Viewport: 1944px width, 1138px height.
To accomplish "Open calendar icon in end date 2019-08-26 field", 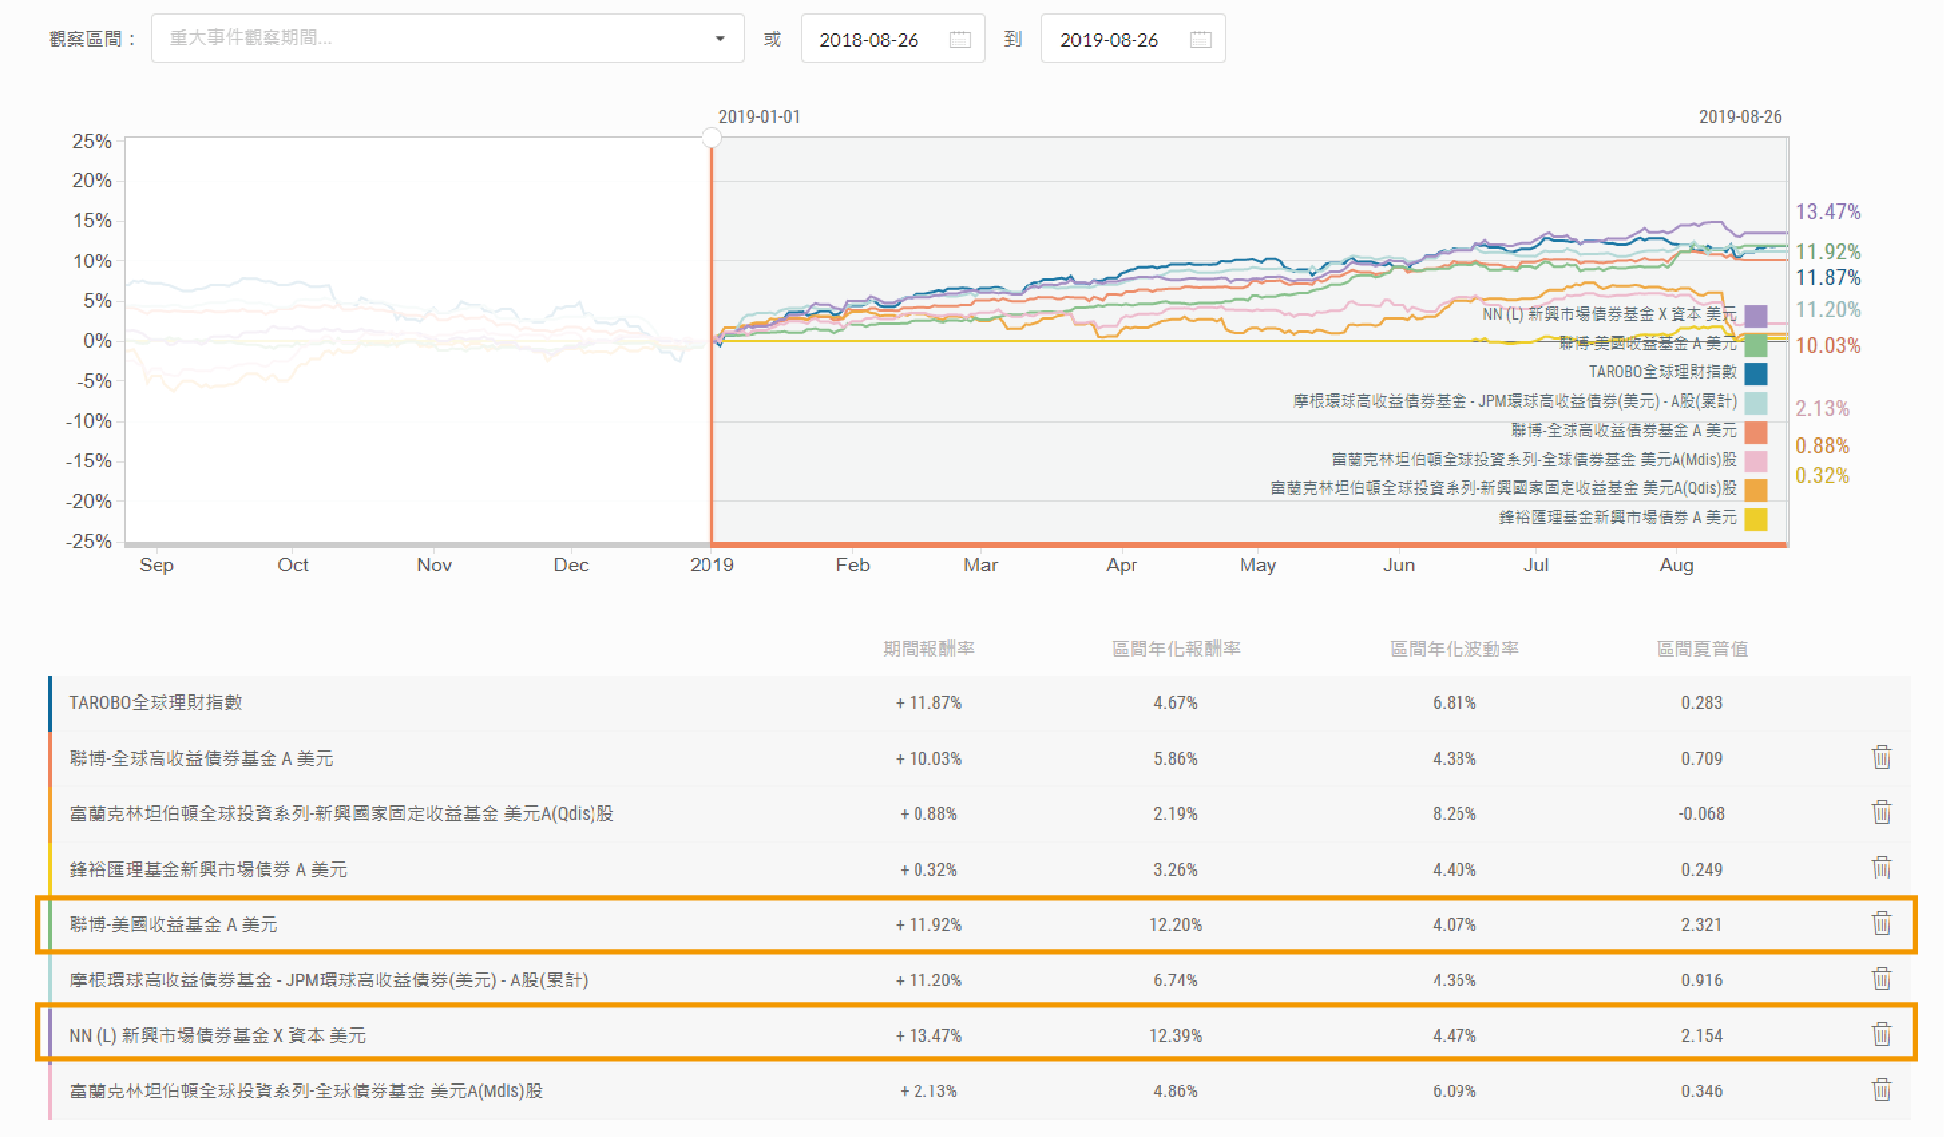I will pyautogui.click(x=1200, y=40).
